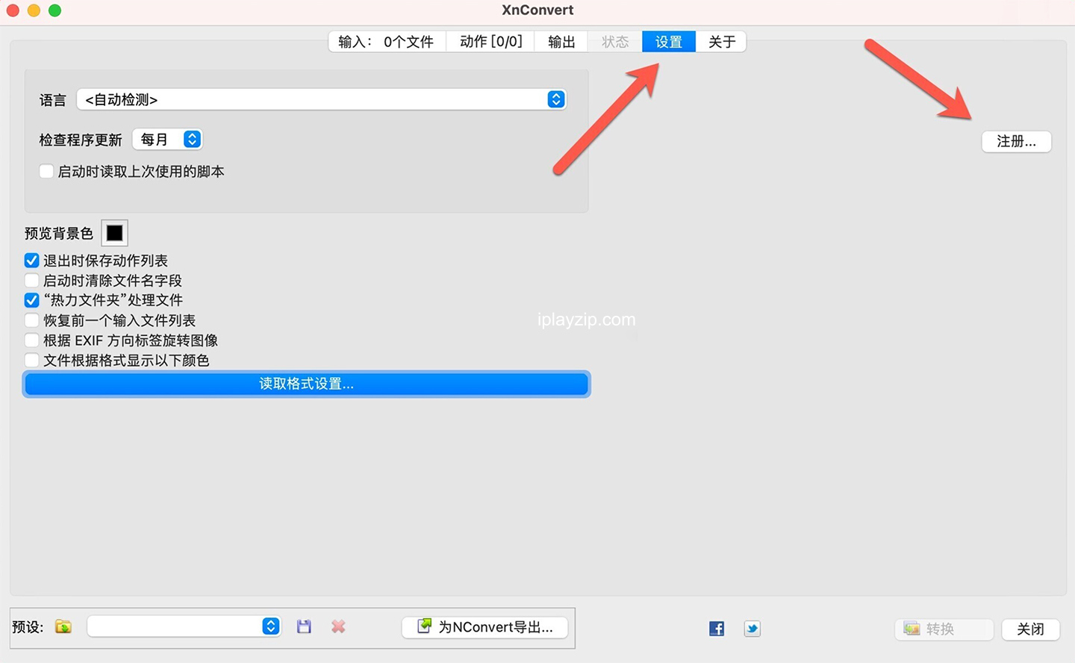Open the Facebook page icon
The width and height of the screenshot is (1075, 663).
pos(717,629)
